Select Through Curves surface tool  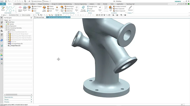92,7
